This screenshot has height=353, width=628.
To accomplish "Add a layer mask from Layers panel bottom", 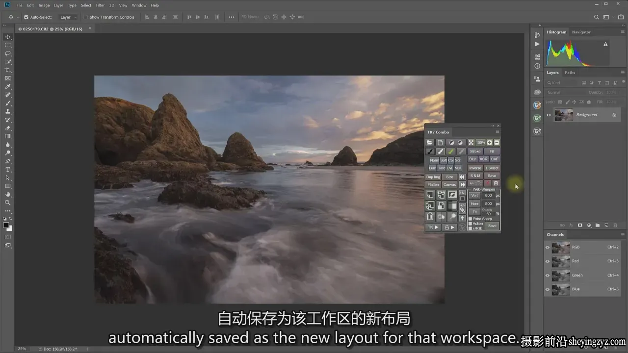I will tap(580, 226).
